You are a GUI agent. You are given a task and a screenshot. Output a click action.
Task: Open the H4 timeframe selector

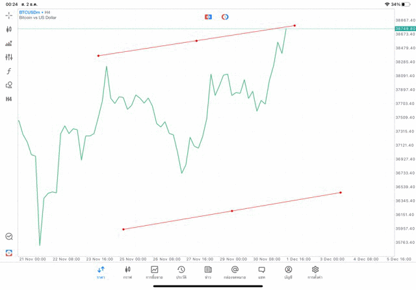coord(9,99)
